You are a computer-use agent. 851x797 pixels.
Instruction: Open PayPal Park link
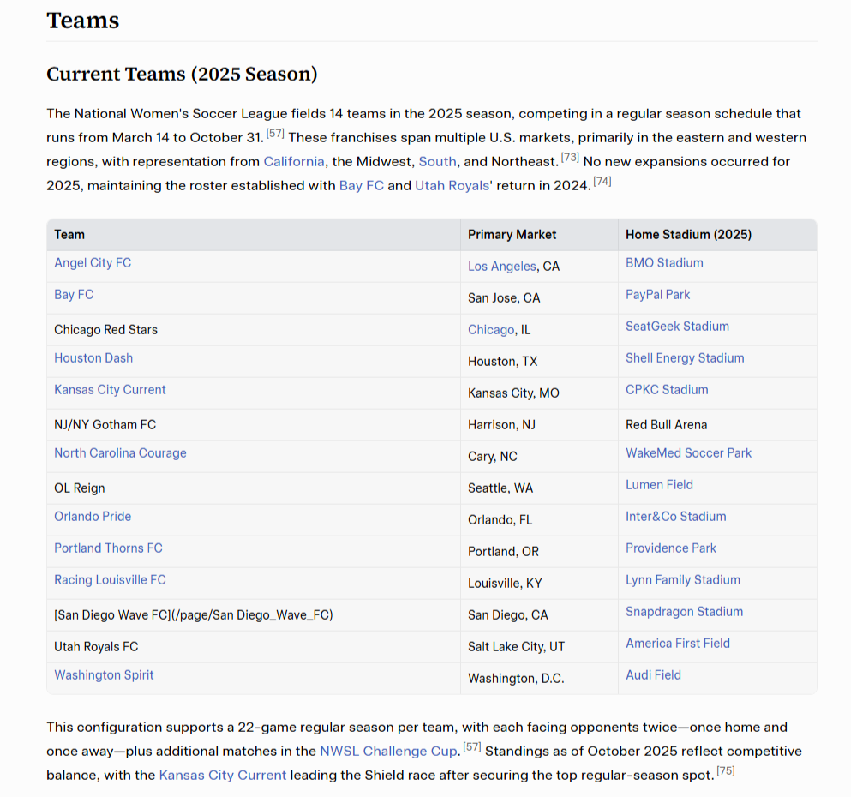(x=658, y=295)
